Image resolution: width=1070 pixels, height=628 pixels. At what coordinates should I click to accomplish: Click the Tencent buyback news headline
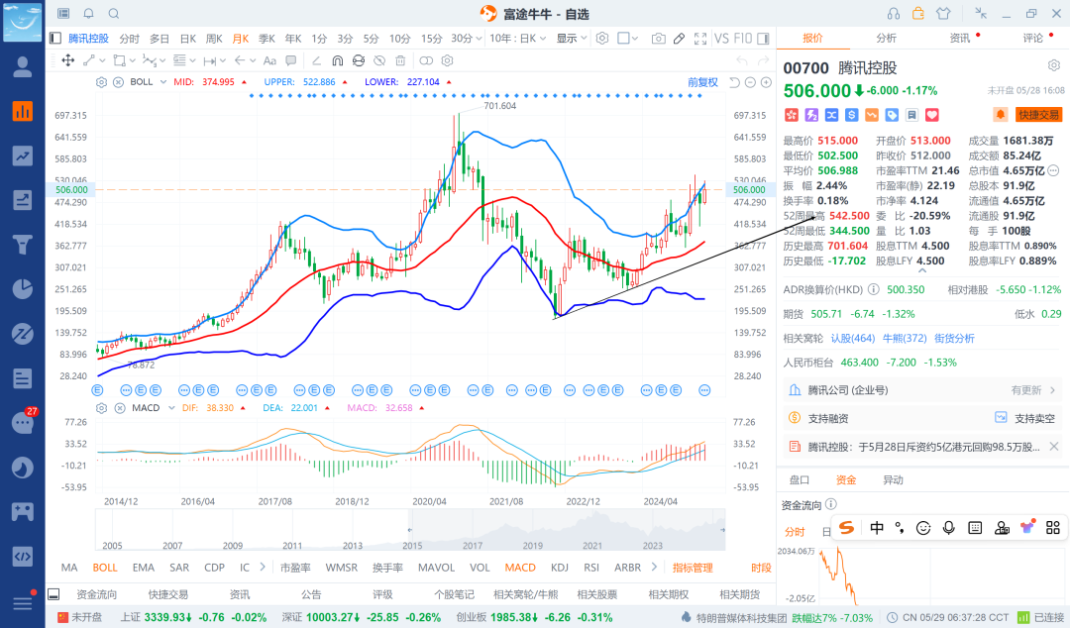coord(922,447)
